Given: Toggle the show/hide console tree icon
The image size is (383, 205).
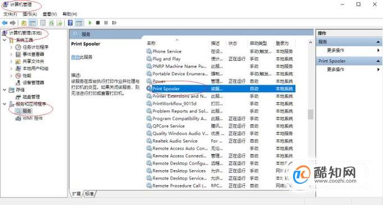Looking at the screenshot, I should (32, 23).
